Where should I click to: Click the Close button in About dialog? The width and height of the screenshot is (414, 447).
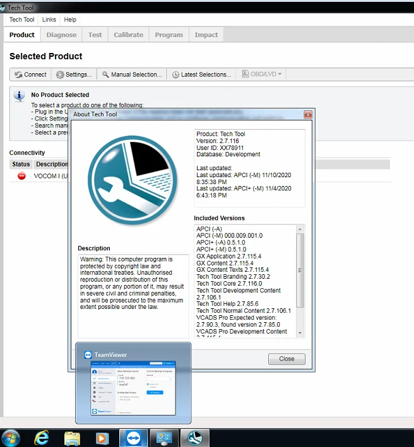tap(287, 359)
